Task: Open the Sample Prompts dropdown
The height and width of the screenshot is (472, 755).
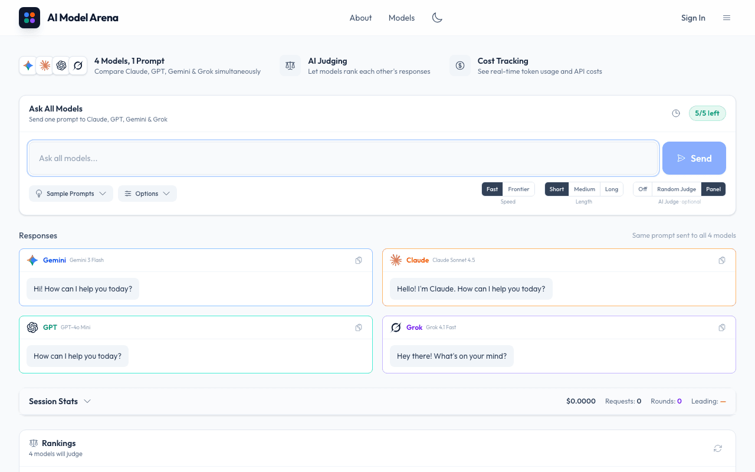Action: [x=71, y=194]
